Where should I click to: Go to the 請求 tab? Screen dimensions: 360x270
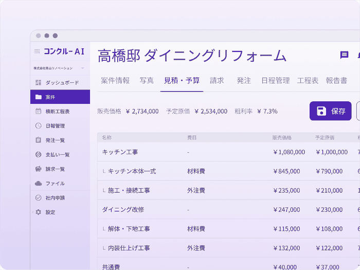coord(217,81)
